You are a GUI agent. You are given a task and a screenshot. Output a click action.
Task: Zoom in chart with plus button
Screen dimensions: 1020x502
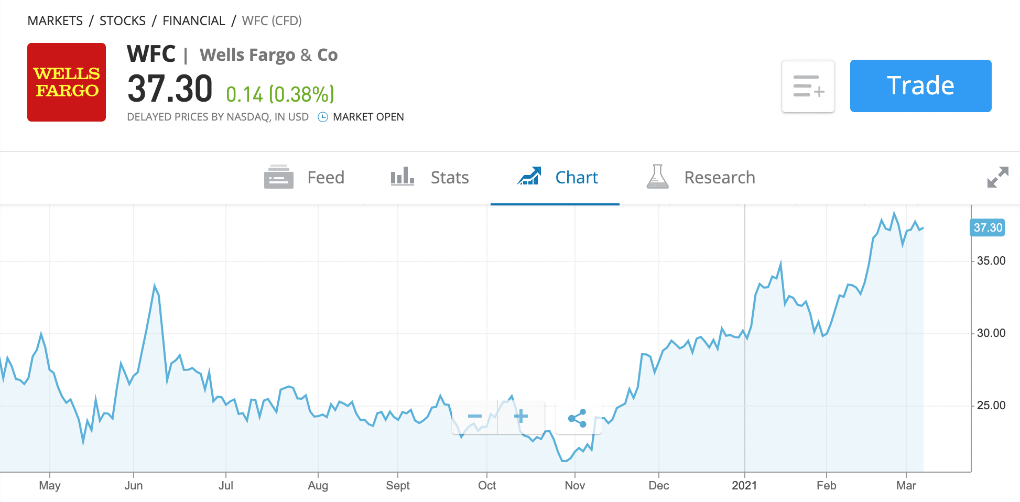coord(521,417)
